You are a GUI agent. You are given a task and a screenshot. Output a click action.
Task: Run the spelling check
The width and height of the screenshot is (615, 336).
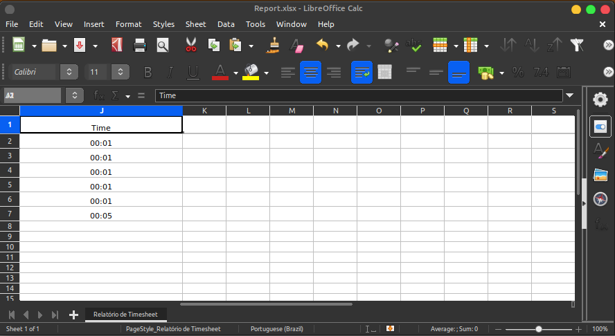[x=413, y=46]
